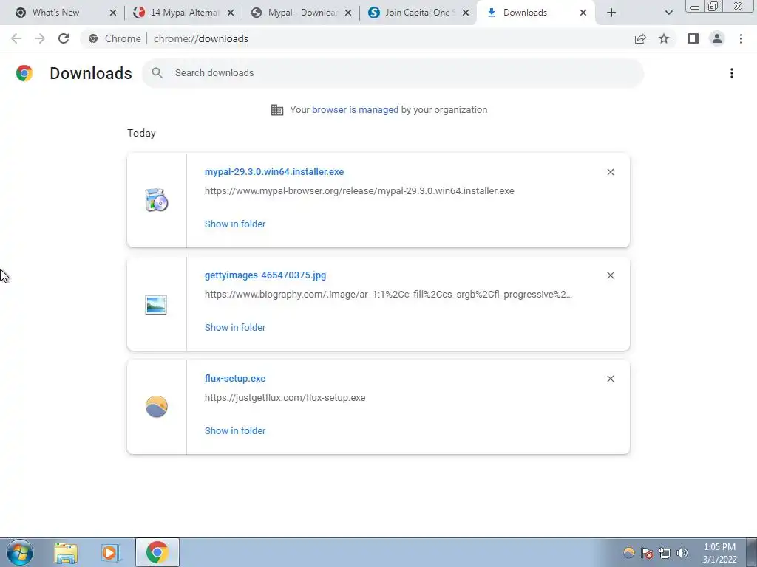This screenshot has height=567, width=757.
Task: Focus the Search downloads field
Action: (x=393, y=73)
